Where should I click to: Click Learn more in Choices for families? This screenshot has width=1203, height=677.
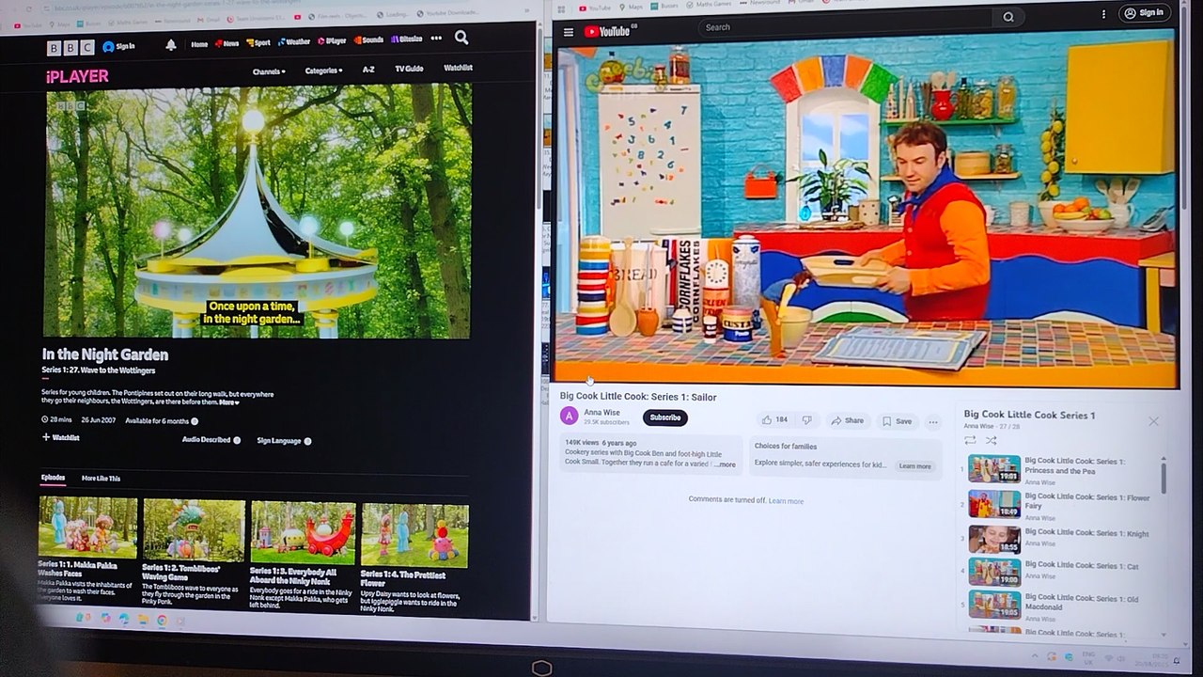(x=914, y=466)
